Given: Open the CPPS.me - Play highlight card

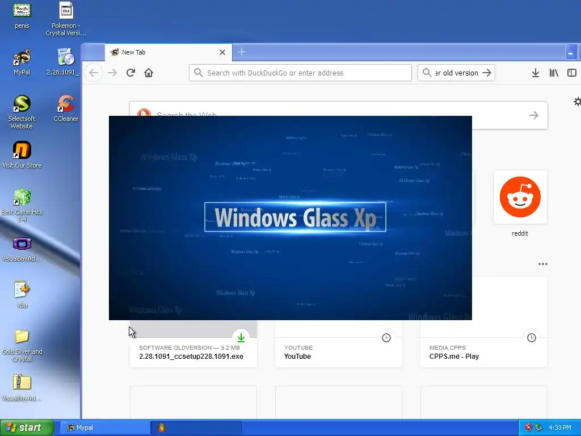Looking at the screenshot, I should tap(483, 322).
